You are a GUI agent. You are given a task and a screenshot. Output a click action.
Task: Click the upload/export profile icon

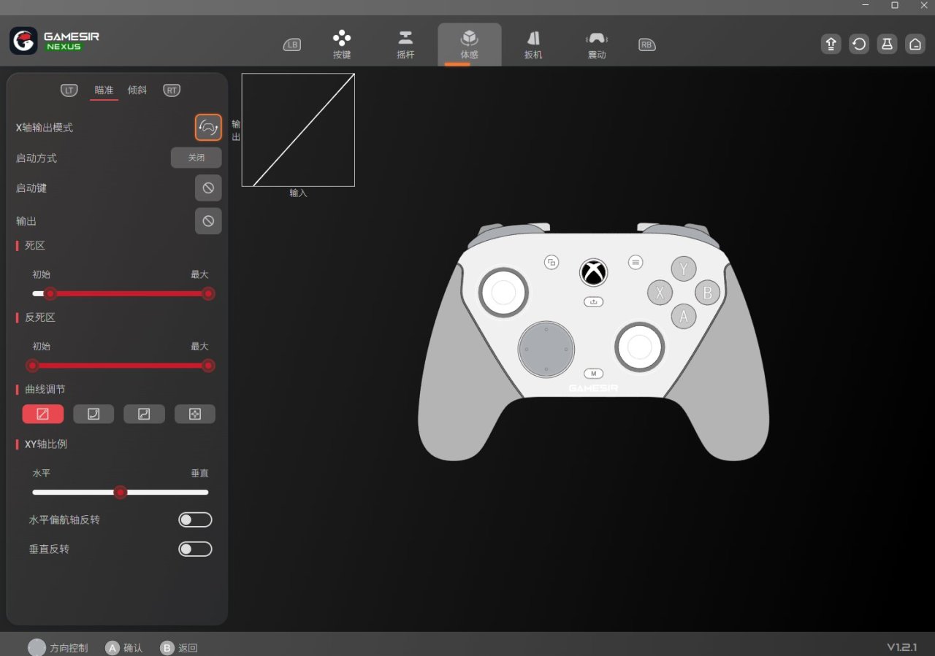831,44
